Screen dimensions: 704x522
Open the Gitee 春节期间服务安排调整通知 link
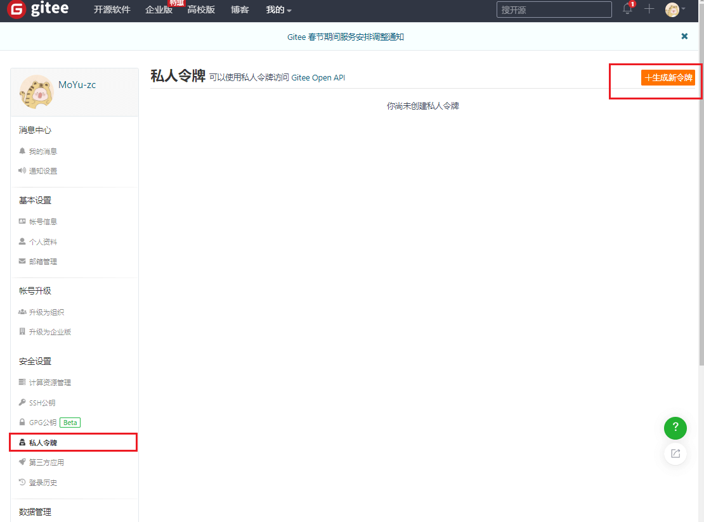(x=345, y=37)
